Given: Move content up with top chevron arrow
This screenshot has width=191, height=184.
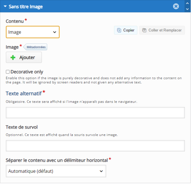Looking at the screenshot, I should click(187, 3).
